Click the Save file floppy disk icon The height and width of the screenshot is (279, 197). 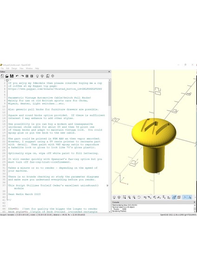12,76
